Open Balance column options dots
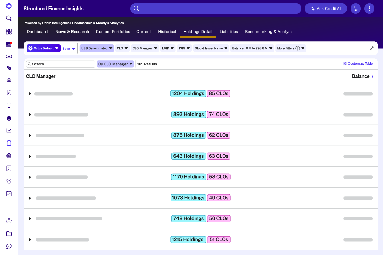 pyautogui.click(x=372, y=77)
